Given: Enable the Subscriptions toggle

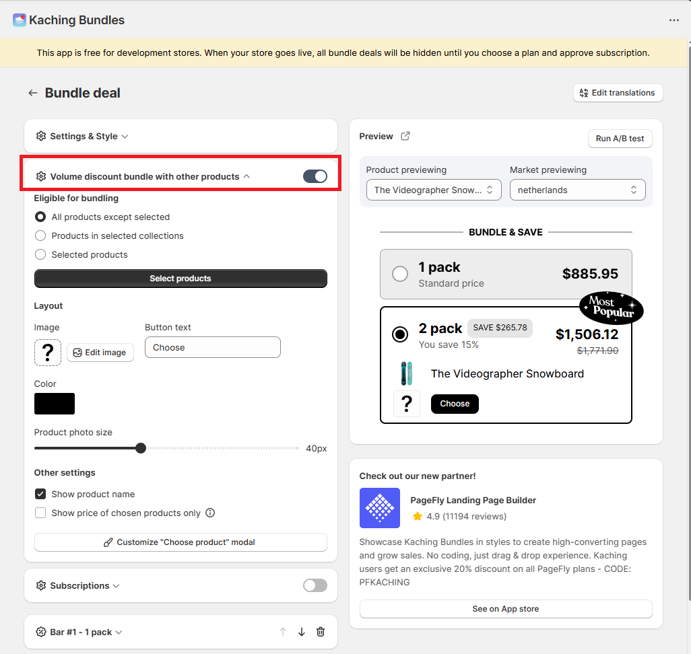Looking at the screenshot, I should (x=315, y=585).
